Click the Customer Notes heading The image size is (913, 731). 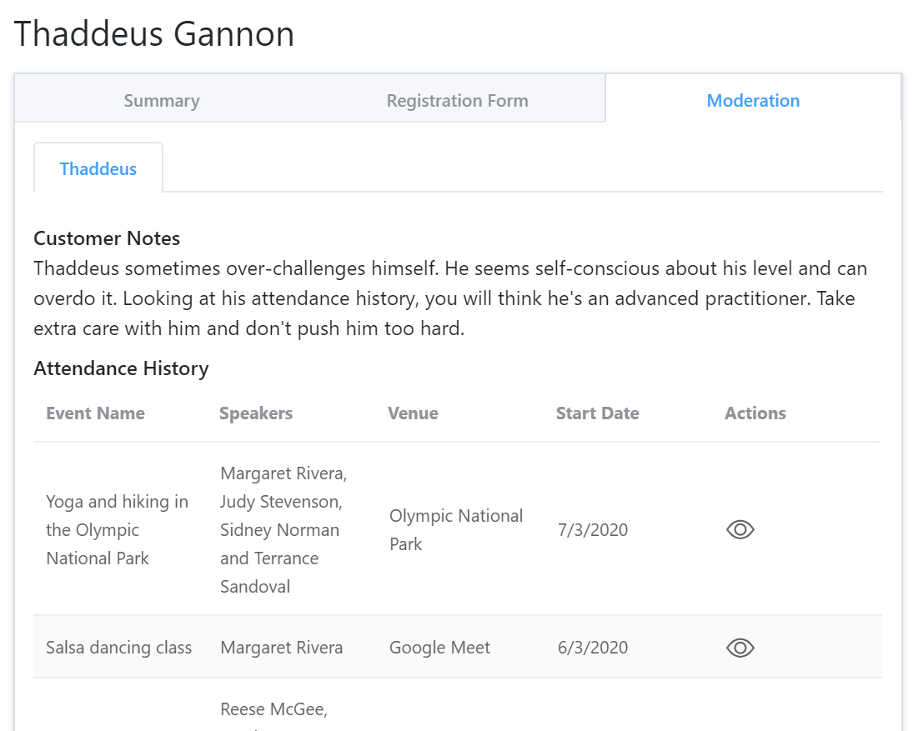pos(107,238)
